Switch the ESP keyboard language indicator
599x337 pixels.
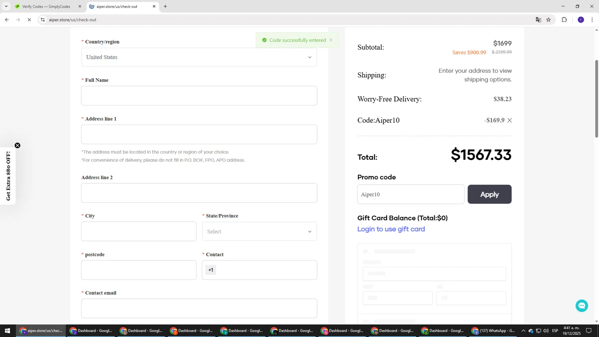pos(555,331)
